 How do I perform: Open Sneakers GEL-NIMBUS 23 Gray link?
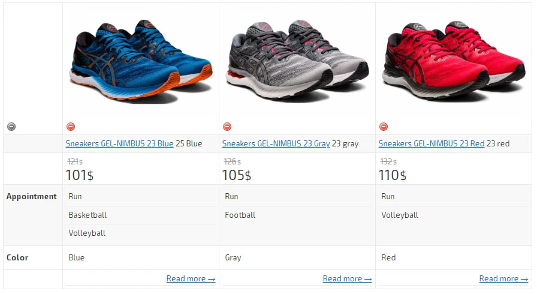[276, 143]
